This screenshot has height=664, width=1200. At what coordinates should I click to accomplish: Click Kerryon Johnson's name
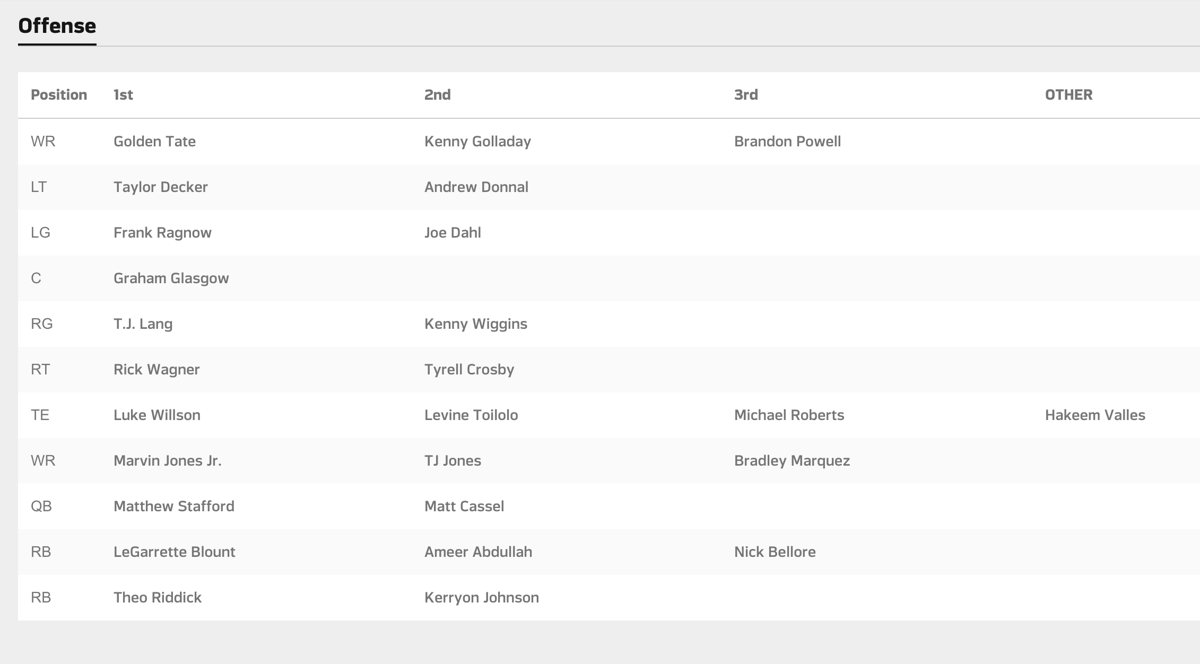coord(481,598)
